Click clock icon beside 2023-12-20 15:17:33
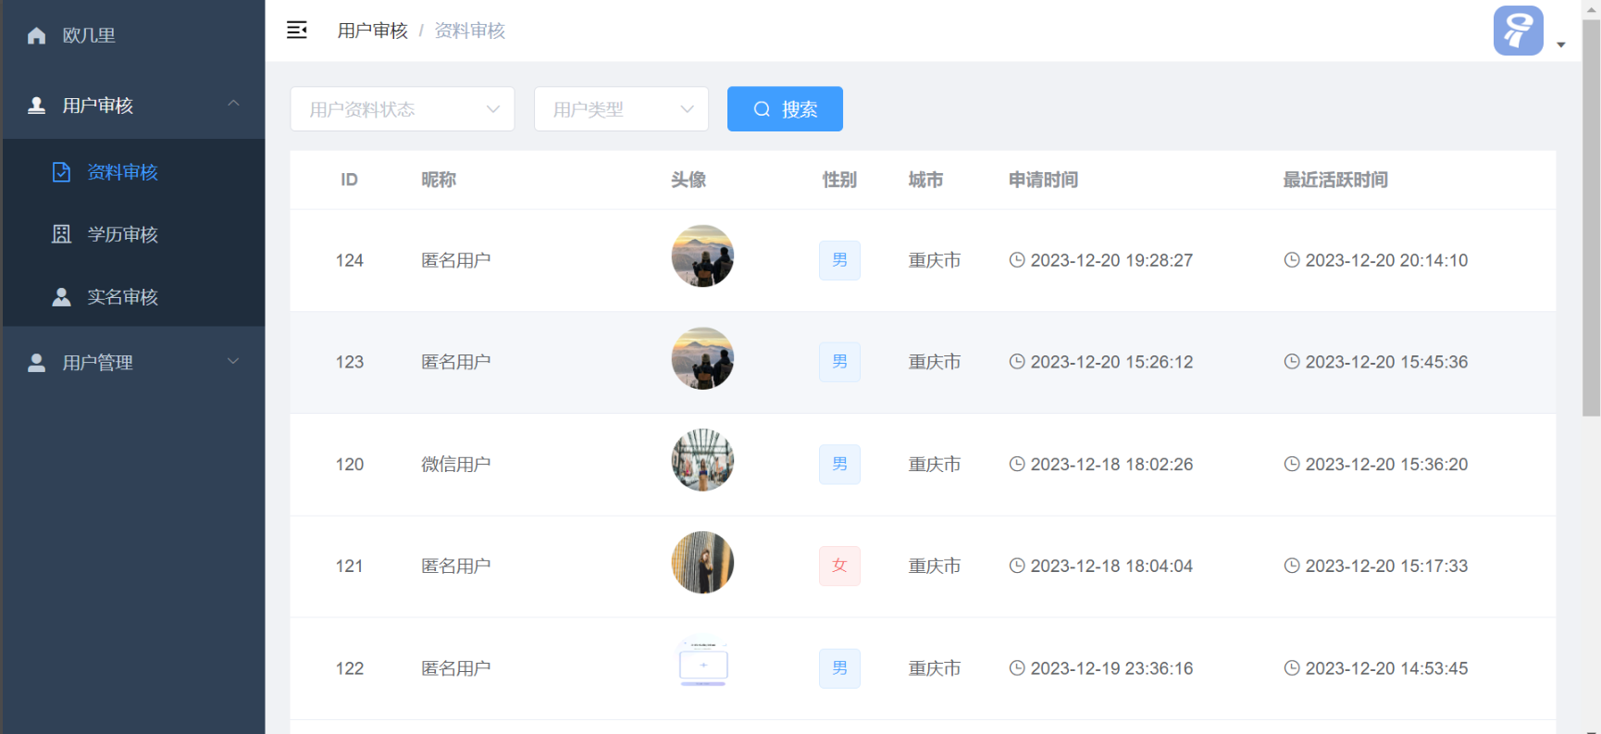The height and width of the screenshot is (734, 1601). point(1292,566)
